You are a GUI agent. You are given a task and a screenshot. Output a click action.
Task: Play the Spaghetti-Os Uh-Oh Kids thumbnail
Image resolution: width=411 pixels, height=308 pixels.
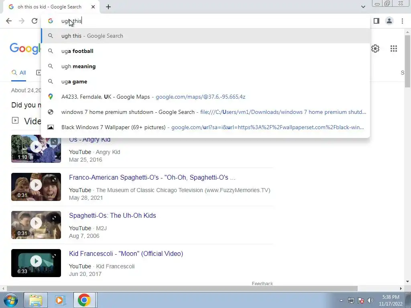[36, 225]
